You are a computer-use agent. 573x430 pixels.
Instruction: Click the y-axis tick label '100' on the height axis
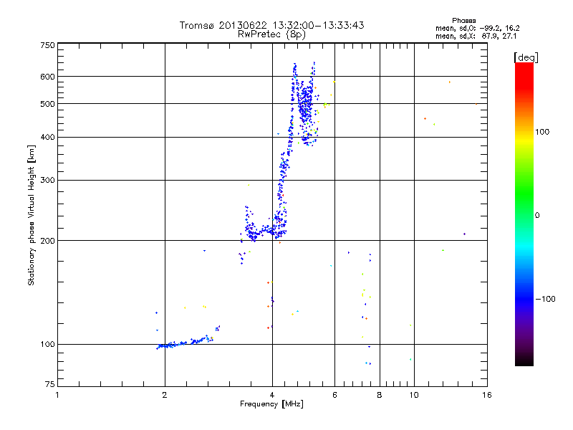click(47, 345)
